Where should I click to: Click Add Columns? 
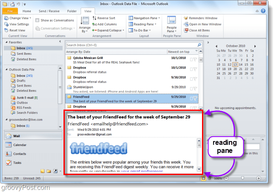104,24
